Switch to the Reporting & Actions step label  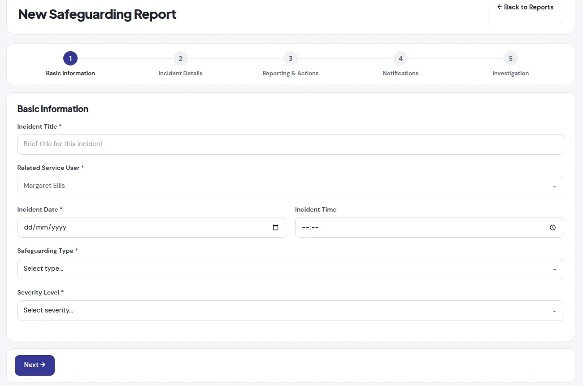(x=291, y=73)
